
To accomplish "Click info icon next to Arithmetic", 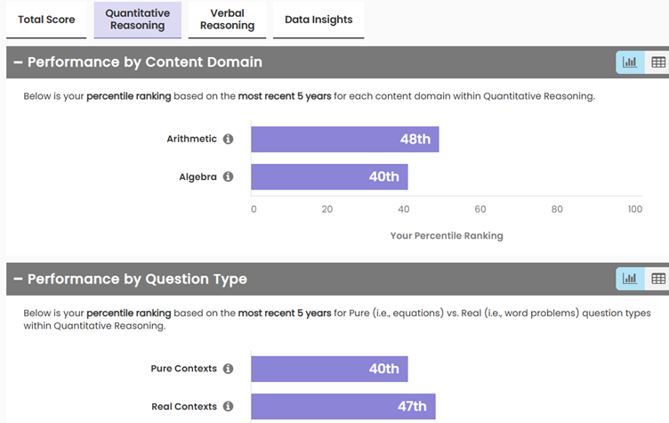I will click(229, 139).
